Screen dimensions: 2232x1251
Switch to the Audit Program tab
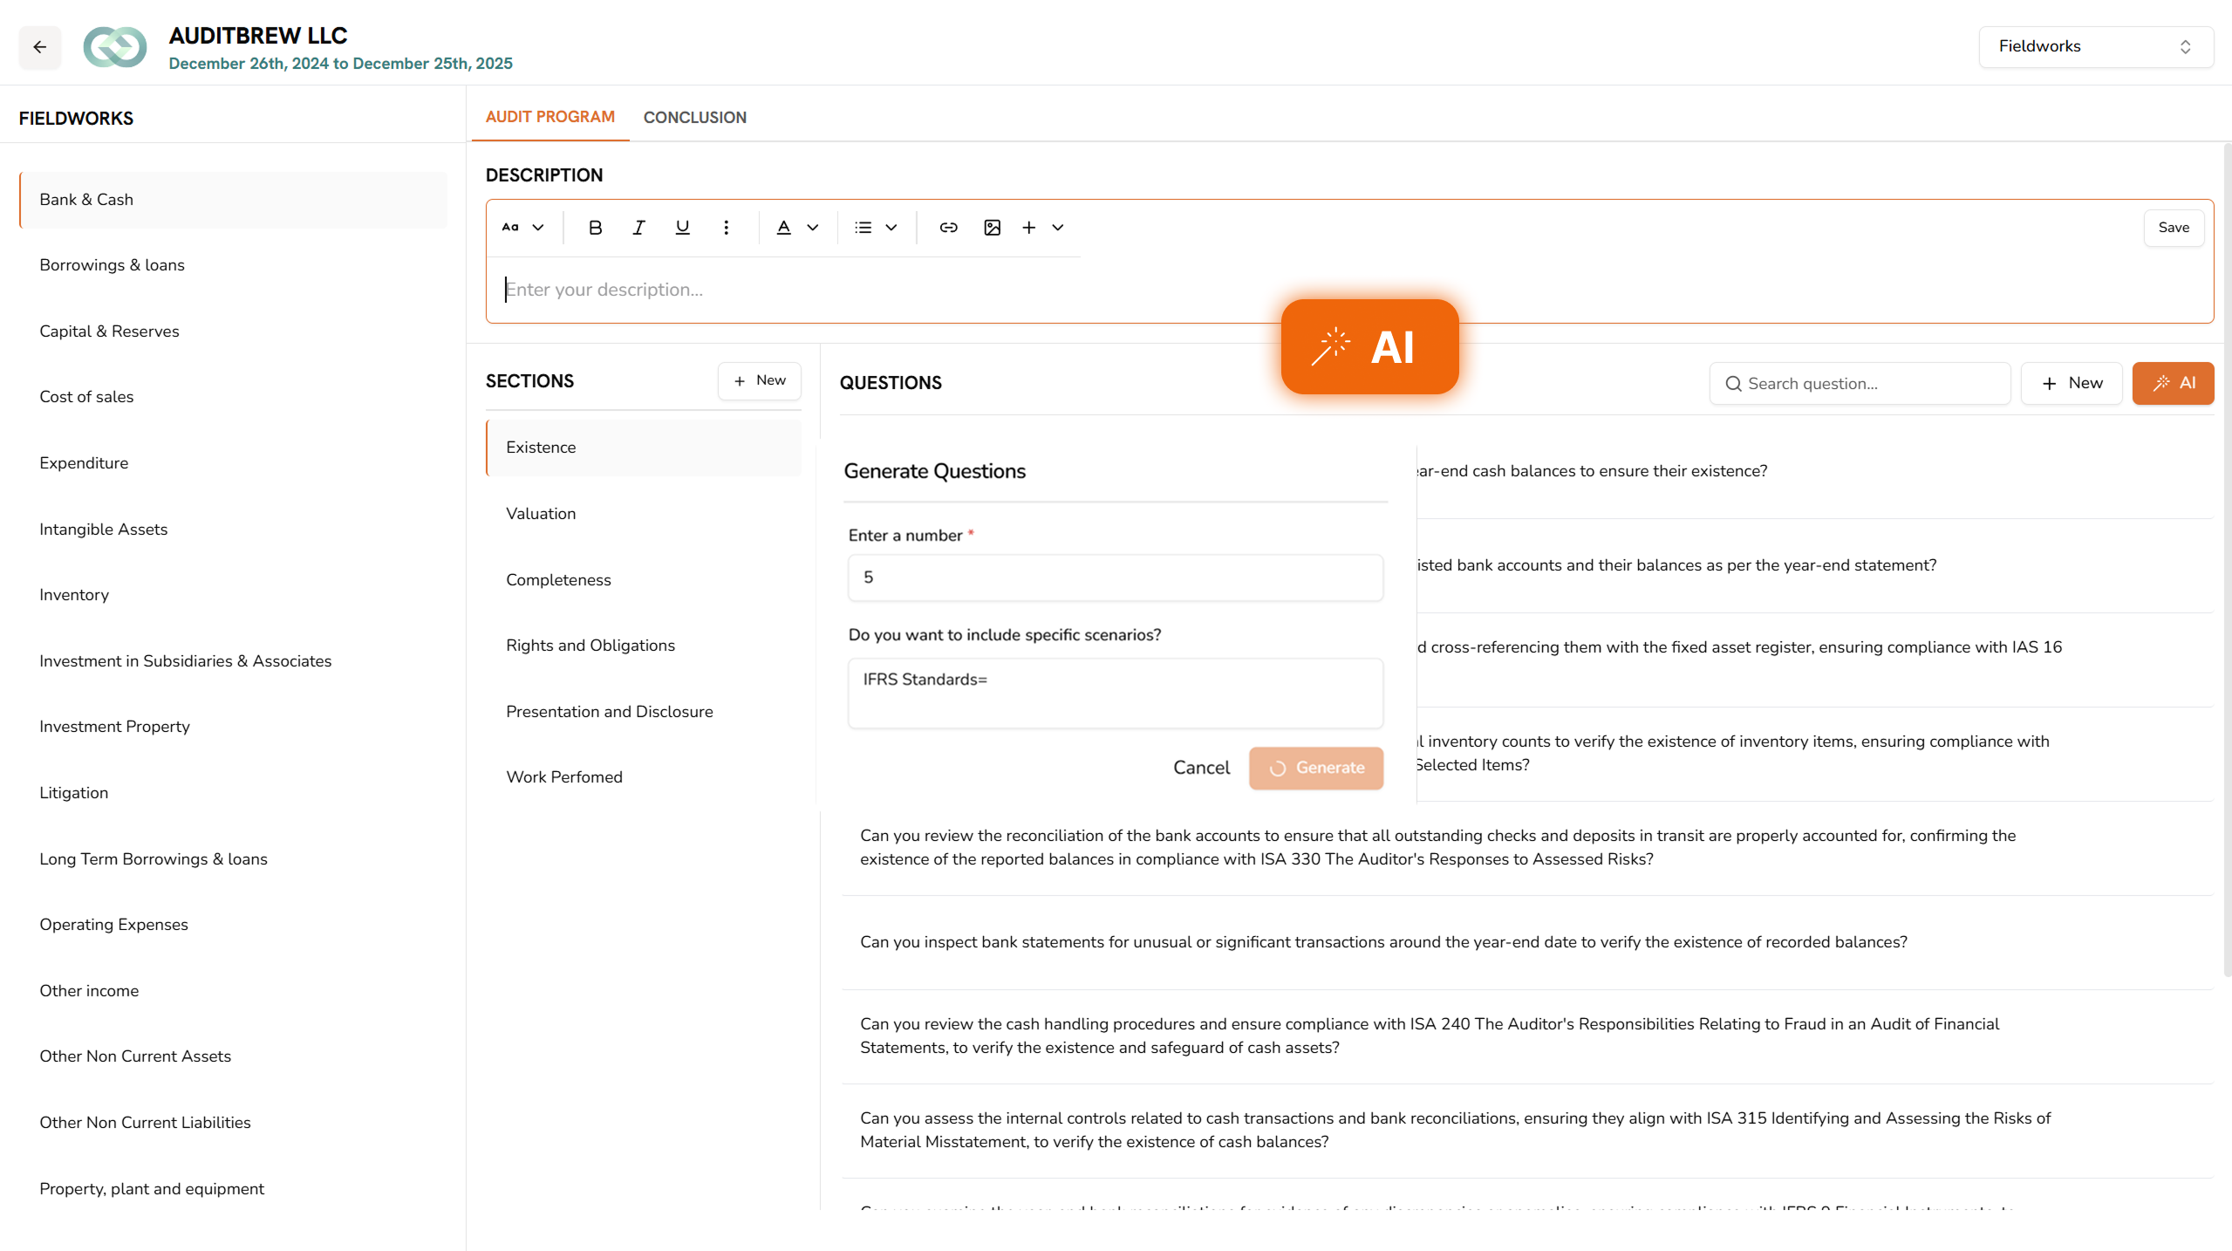point(550,117)
